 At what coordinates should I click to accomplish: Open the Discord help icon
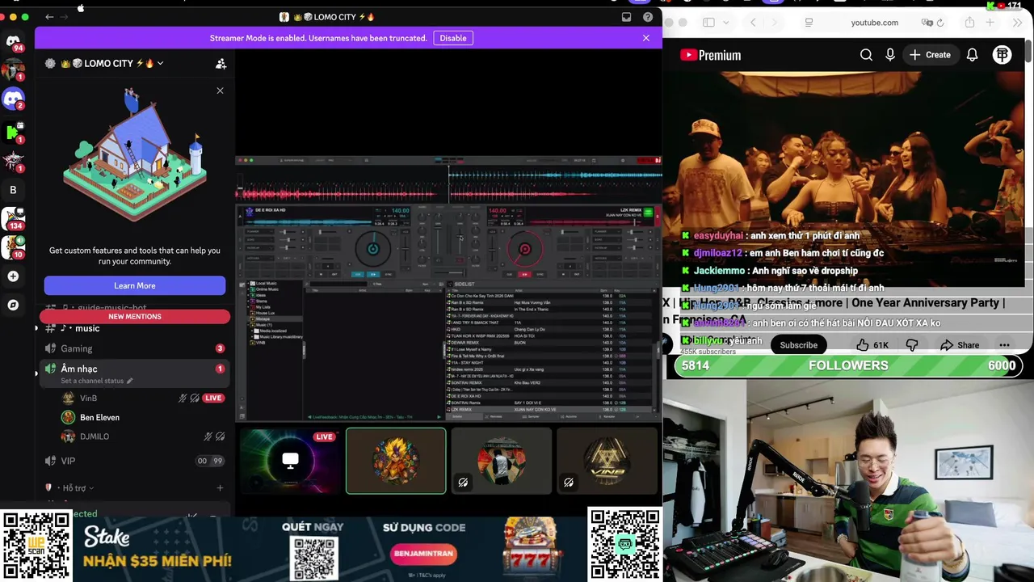click(648, 17)
